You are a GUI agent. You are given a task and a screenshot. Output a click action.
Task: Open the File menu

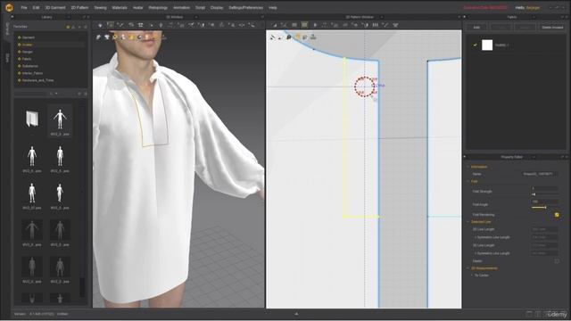24,8
